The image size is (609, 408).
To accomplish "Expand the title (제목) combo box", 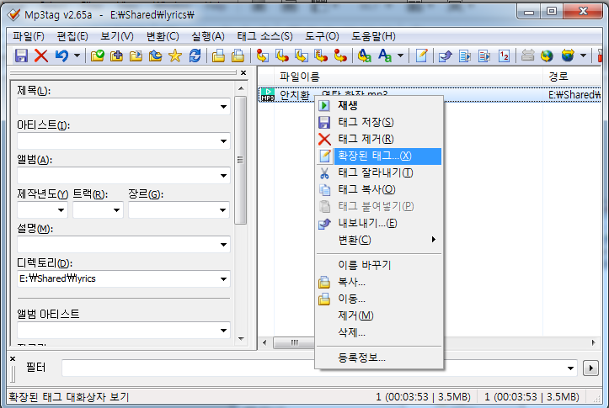I will click(x=223, y=107).
